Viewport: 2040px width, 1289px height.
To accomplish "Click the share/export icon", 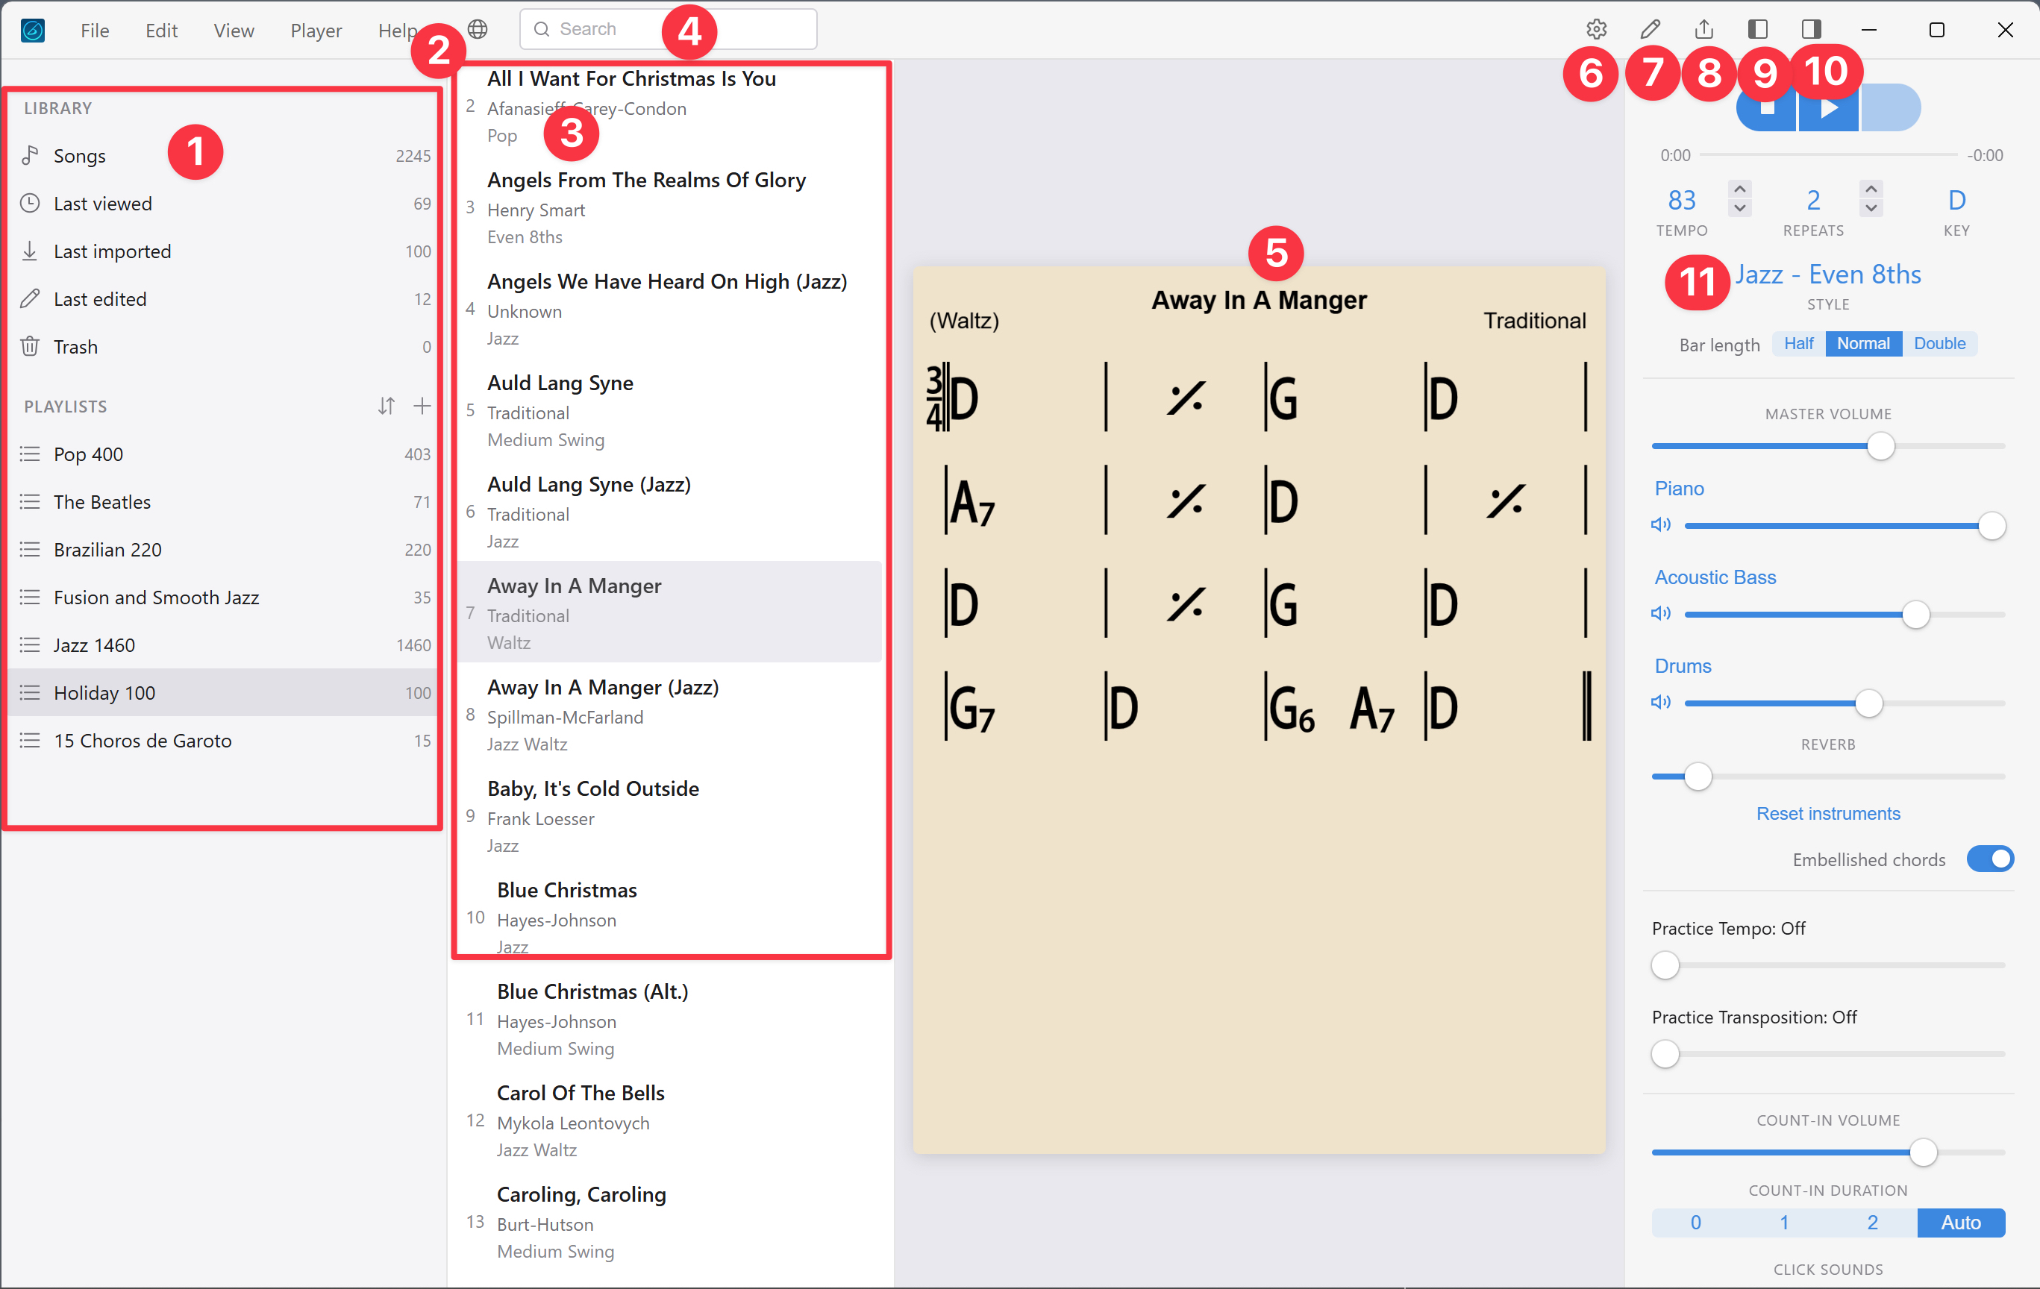I will [1703, 28].
